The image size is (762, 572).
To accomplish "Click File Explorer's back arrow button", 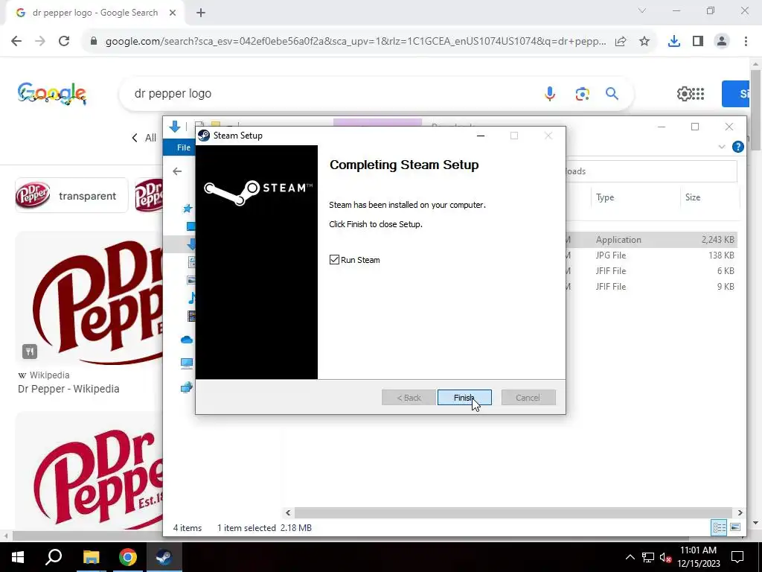I will (x=177, y=171).
